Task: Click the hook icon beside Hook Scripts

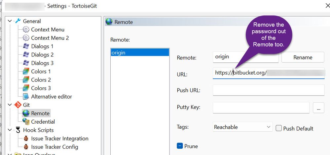Action: [18, 130]
